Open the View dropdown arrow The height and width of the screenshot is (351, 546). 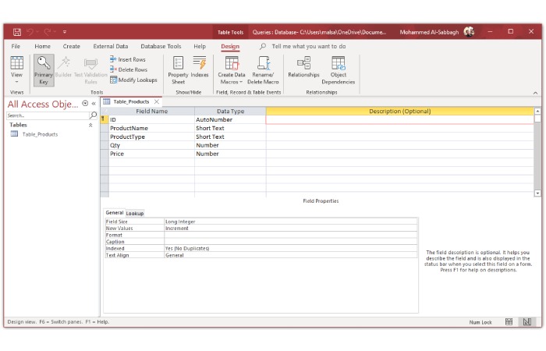click(16, 82)
